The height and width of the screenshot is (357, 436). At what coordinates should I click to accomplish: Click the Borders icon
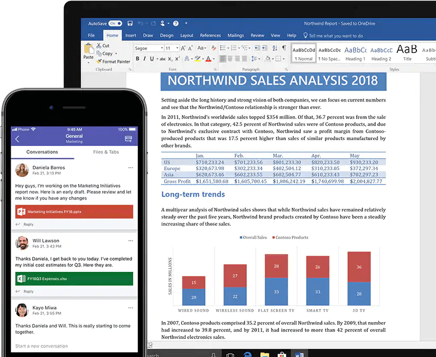coord(278,59)
